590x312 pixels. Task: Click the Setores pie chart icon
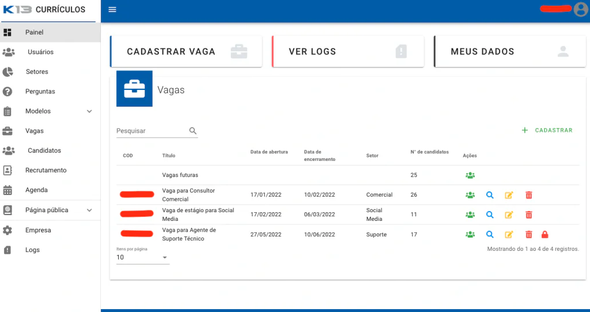pos(7,72)
